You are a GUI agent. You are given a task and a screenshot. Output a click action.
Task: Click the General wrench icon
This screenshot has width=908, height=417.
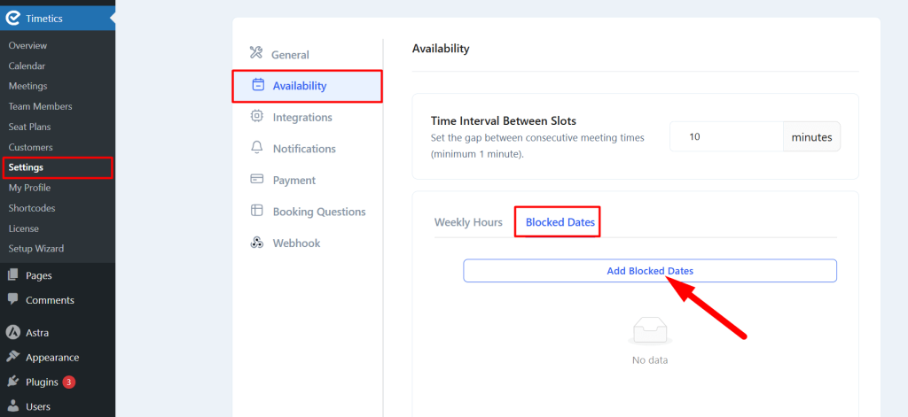(256, 53)
